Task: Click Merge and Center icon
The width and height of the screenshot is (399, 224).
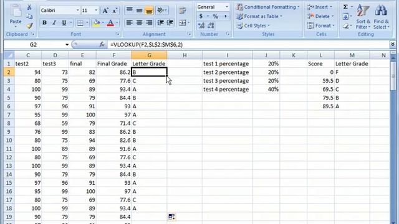Action: [183, 22]
